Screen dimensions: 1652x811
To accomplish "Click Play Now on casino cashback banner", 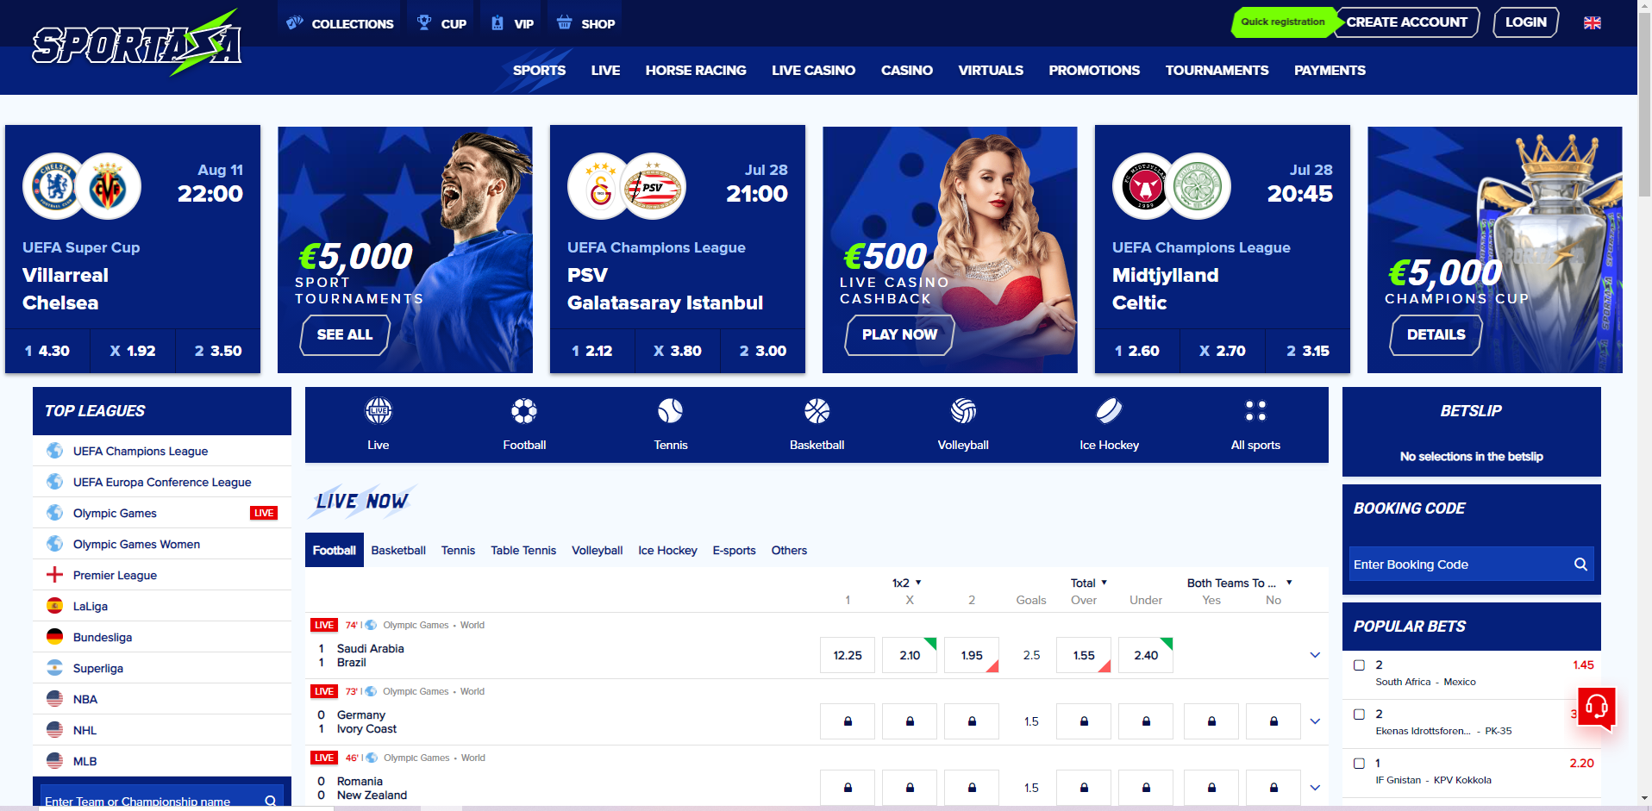I will click(x=899, y=335).
